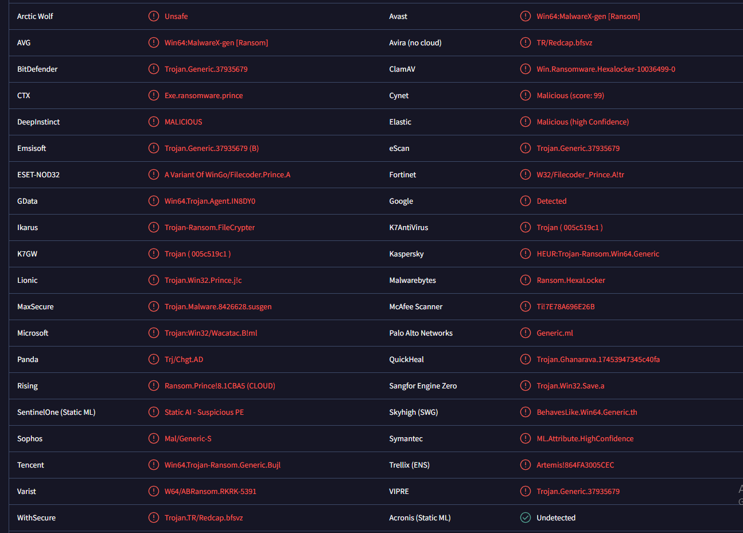Click the warning icon beside Kaspersky's HEUR:Trojan-Ransom result
The image size is (743, 533).
point(526,254)
